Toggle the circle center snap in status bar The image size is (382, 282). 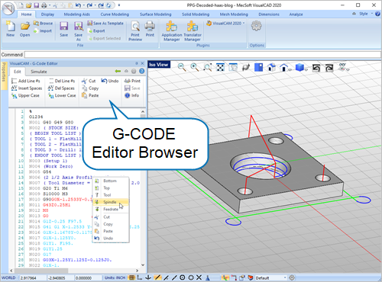coord(183,277)
